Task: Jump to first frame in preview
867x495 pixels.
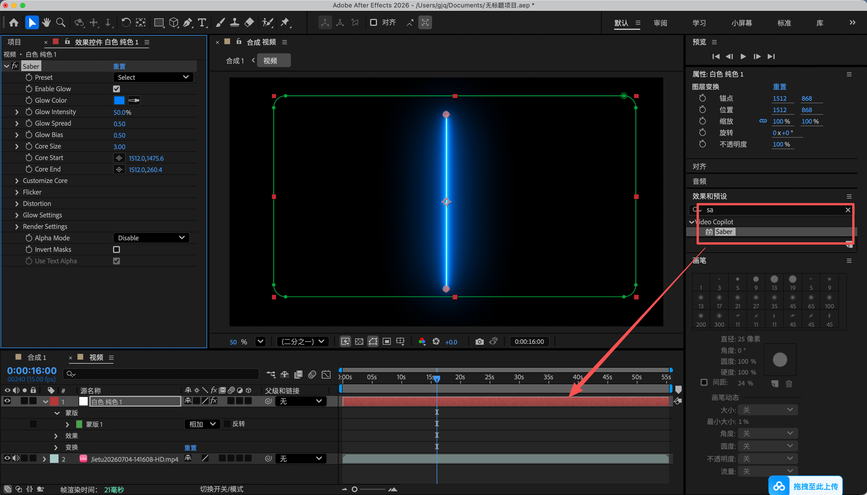Action: pyautogui.click(x=716, y=56)
